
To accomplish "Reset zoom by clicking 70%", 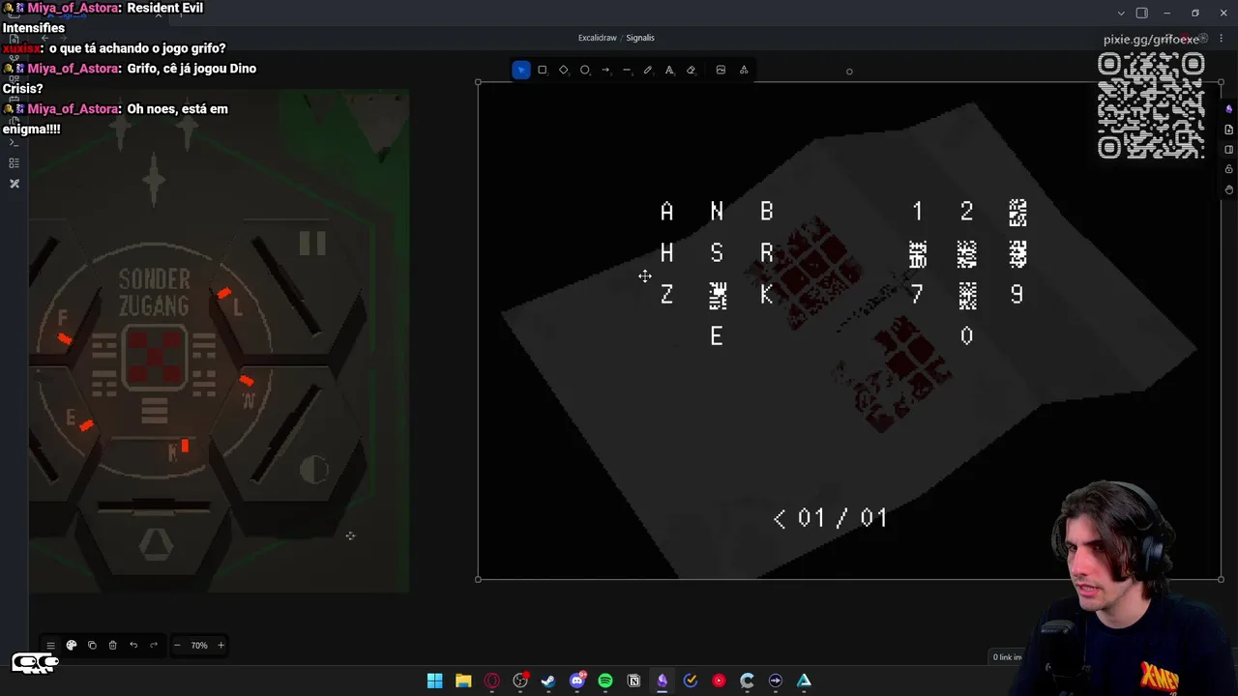I will 198,645.
